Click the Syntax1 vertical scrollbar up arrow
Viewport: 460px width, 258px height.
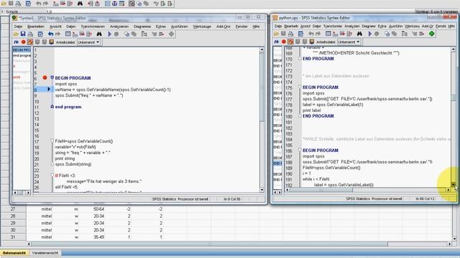[262, 49]
